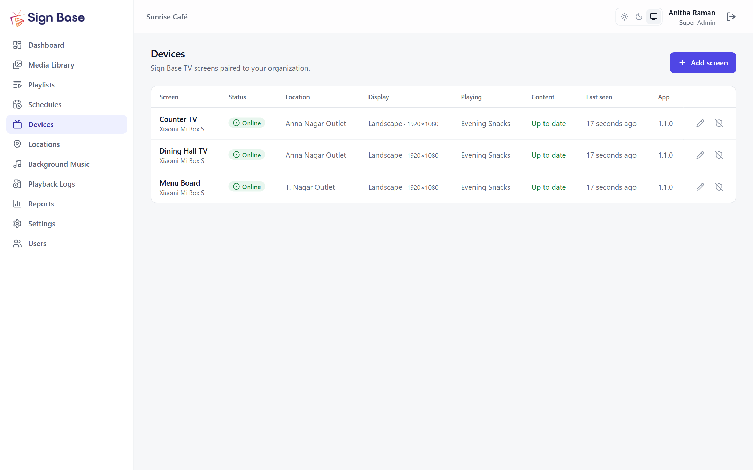The width and height of the screenshot is (753, 470).
Task: Edit the Menu Board pencil icon
Action: pos(700,187)
